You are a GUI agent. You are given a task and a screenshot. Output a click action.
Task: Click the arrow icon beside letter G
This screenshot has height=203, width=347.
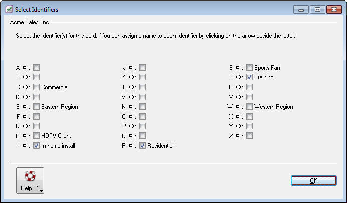coord(26,126)
